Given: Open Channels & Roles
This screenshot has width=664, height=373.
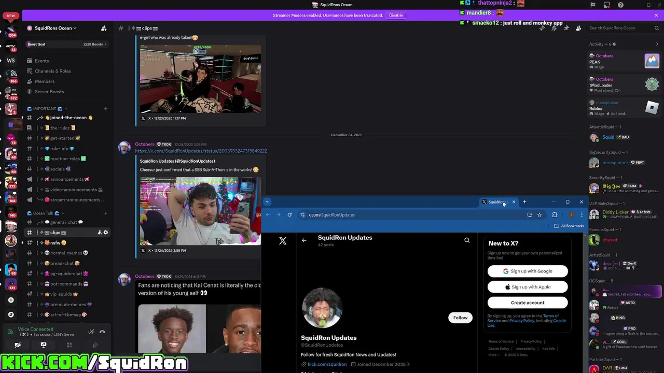Looking at the screenshot, I should pos(66,71).
